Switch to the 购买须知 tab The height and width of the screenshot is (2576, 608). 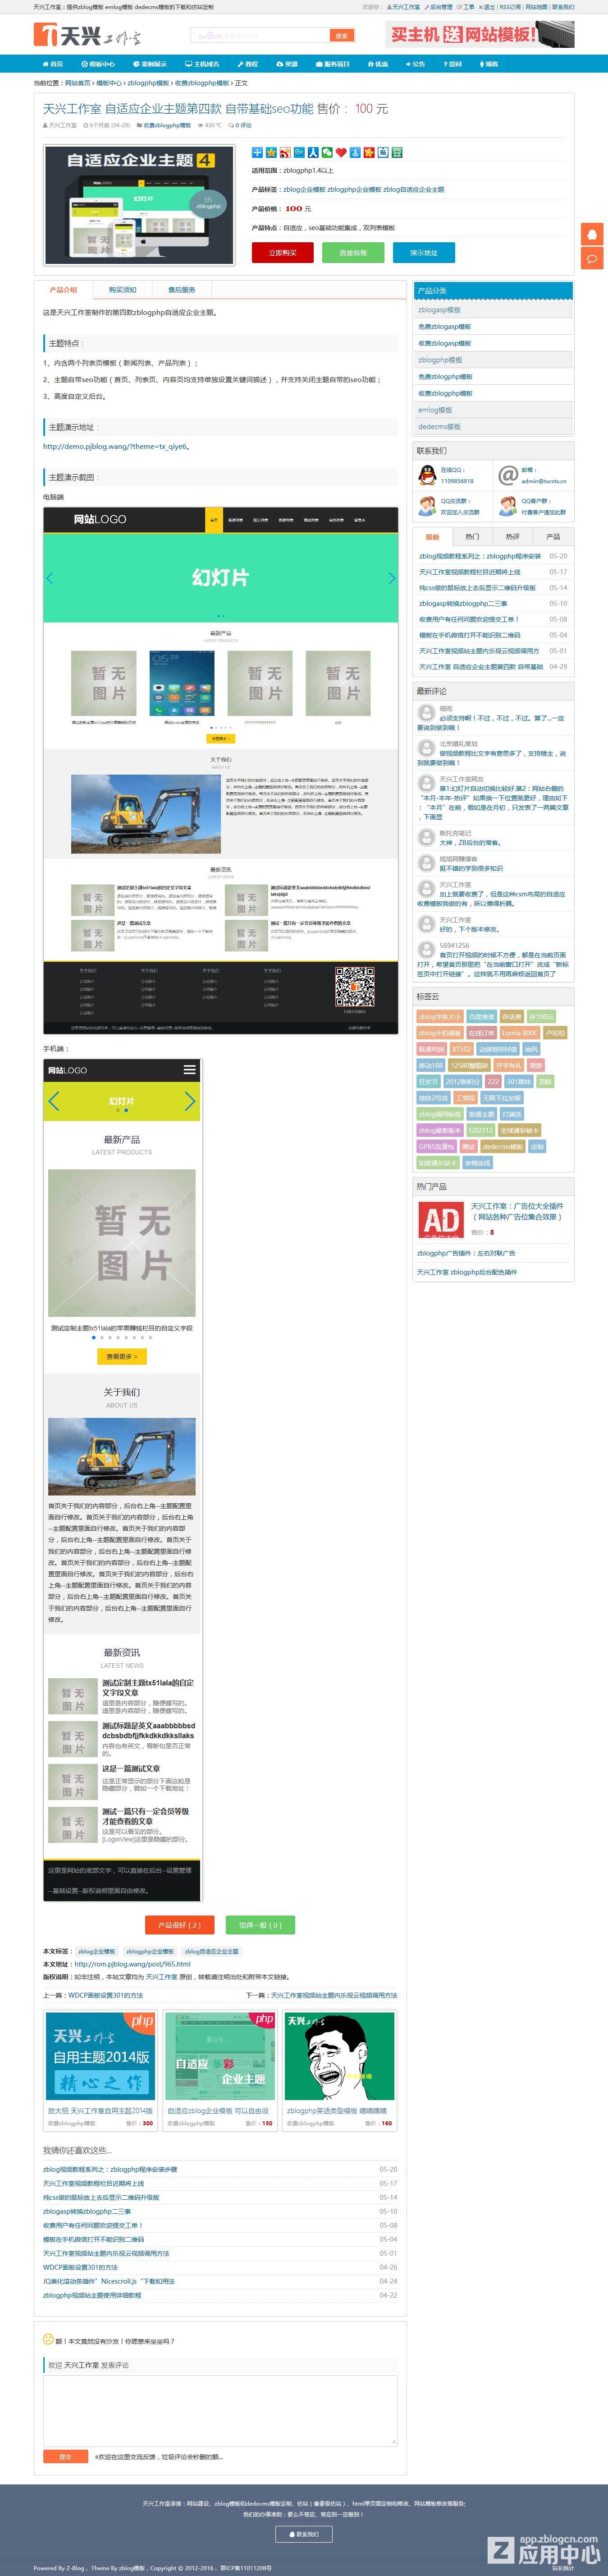123,290
